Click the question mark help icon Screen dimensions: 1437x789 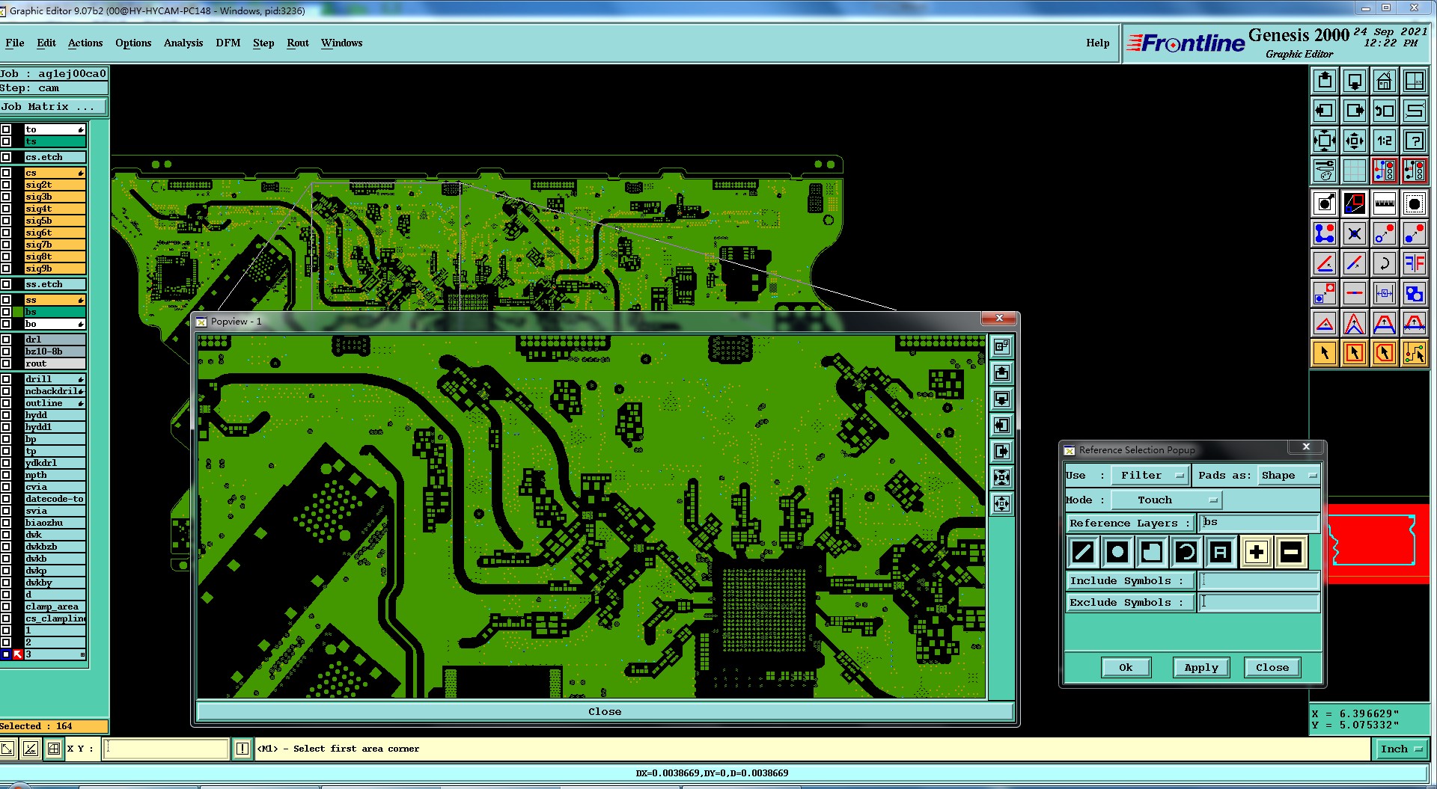[x=1415, y=141]
